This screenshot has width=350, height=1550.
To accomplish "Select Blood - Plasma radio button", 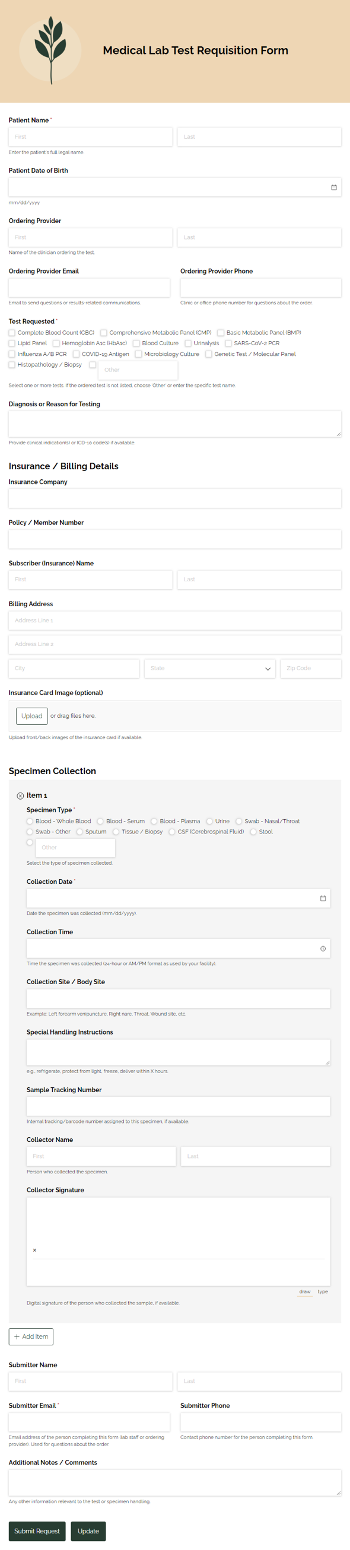I will [154, 822].
